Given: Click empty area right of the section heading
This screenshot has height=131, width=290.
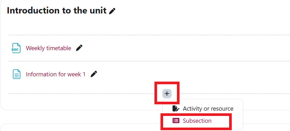Looking at the screenshot, I should click(x=199, y=11).
